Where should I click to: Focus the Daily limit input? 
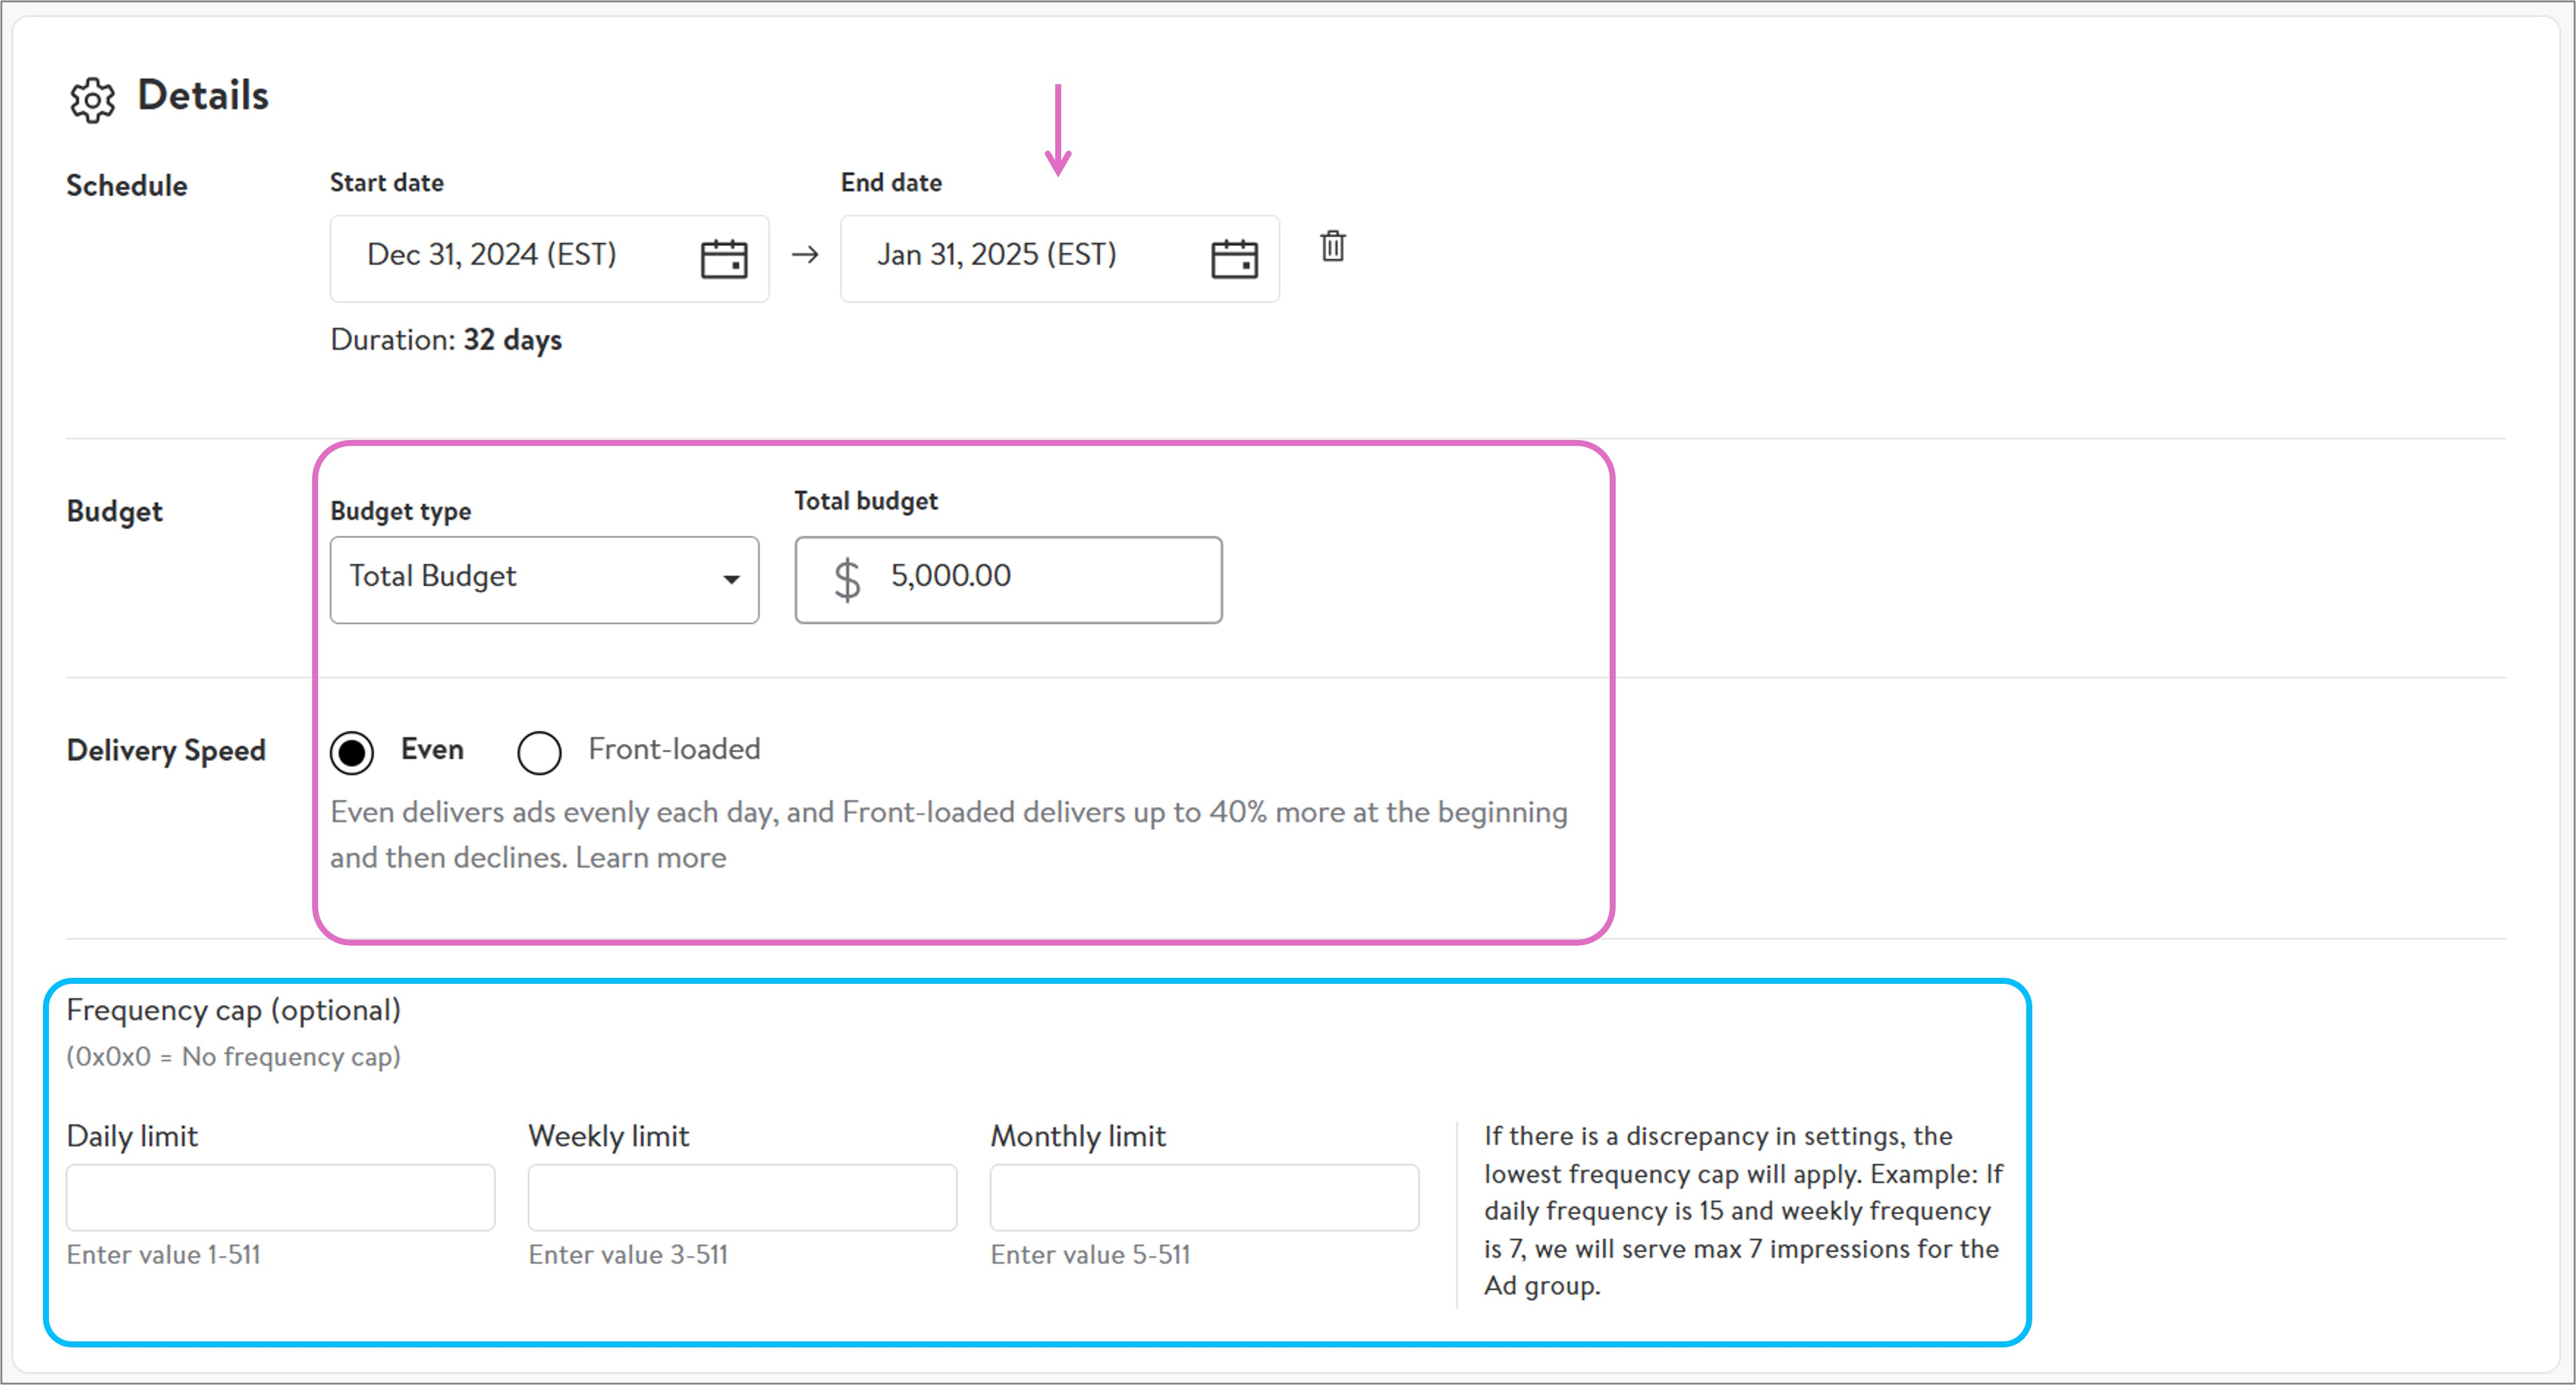280,1197
